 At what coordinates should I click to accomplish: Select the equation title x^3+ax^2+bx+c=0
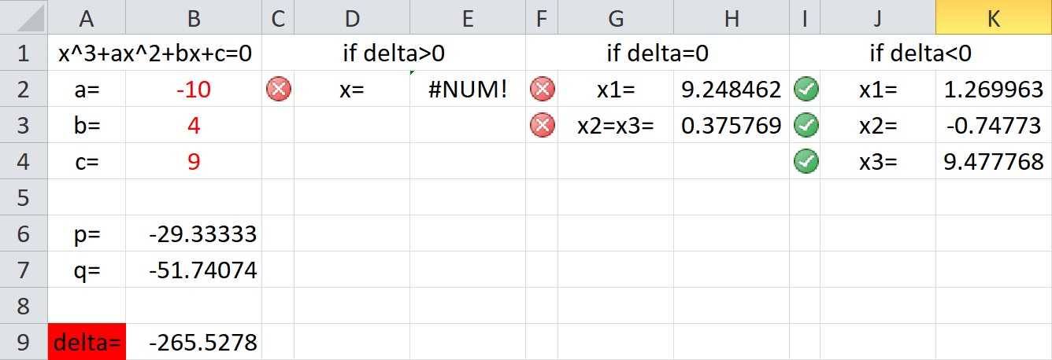click(x=154, y=53)
